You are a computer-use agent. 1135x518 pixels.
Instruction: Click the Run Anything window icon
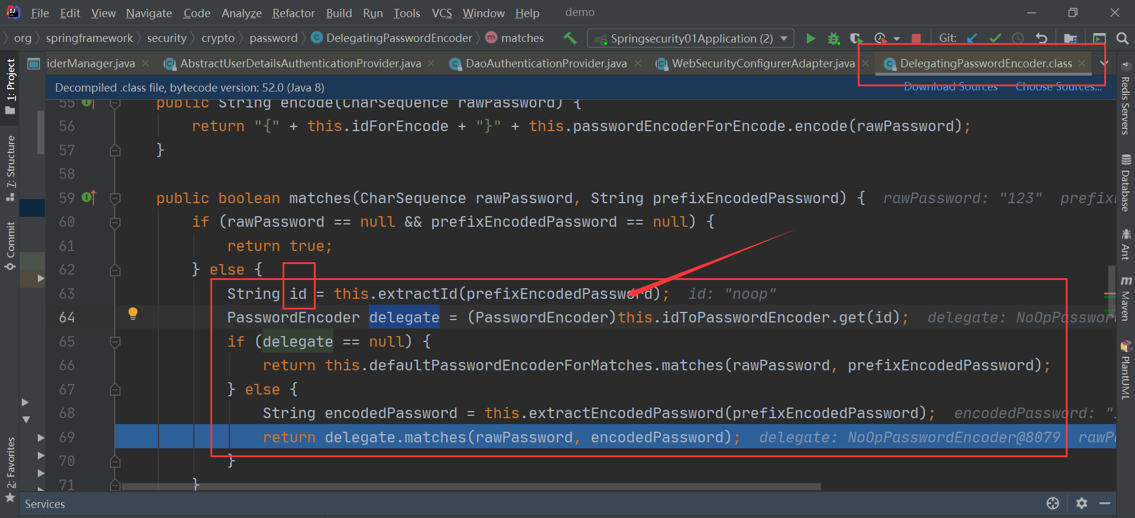pyautogui.click(x=1099, y=38)
